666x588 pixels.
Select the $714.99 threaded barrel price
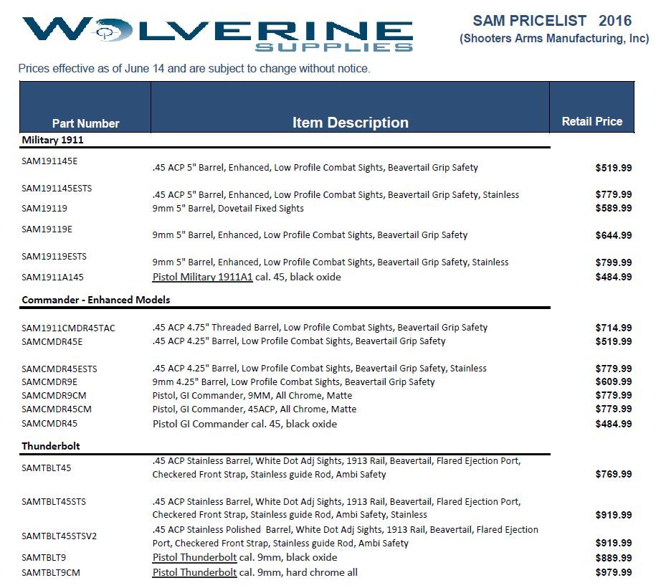click(x=613, y=328)
